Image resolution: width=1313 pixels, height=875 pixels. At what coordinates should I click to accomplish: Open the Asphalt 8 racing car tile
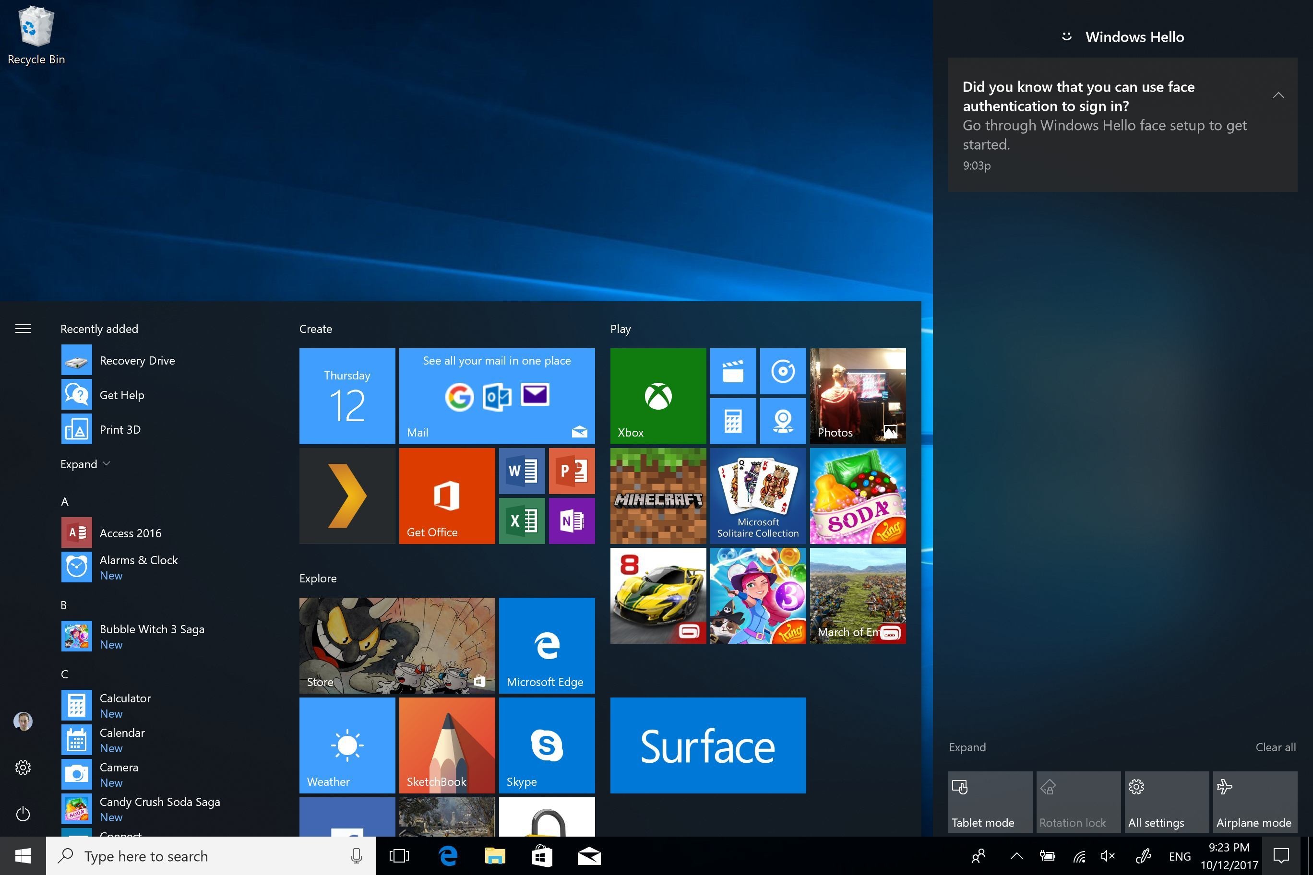click(x=657, y=595)
